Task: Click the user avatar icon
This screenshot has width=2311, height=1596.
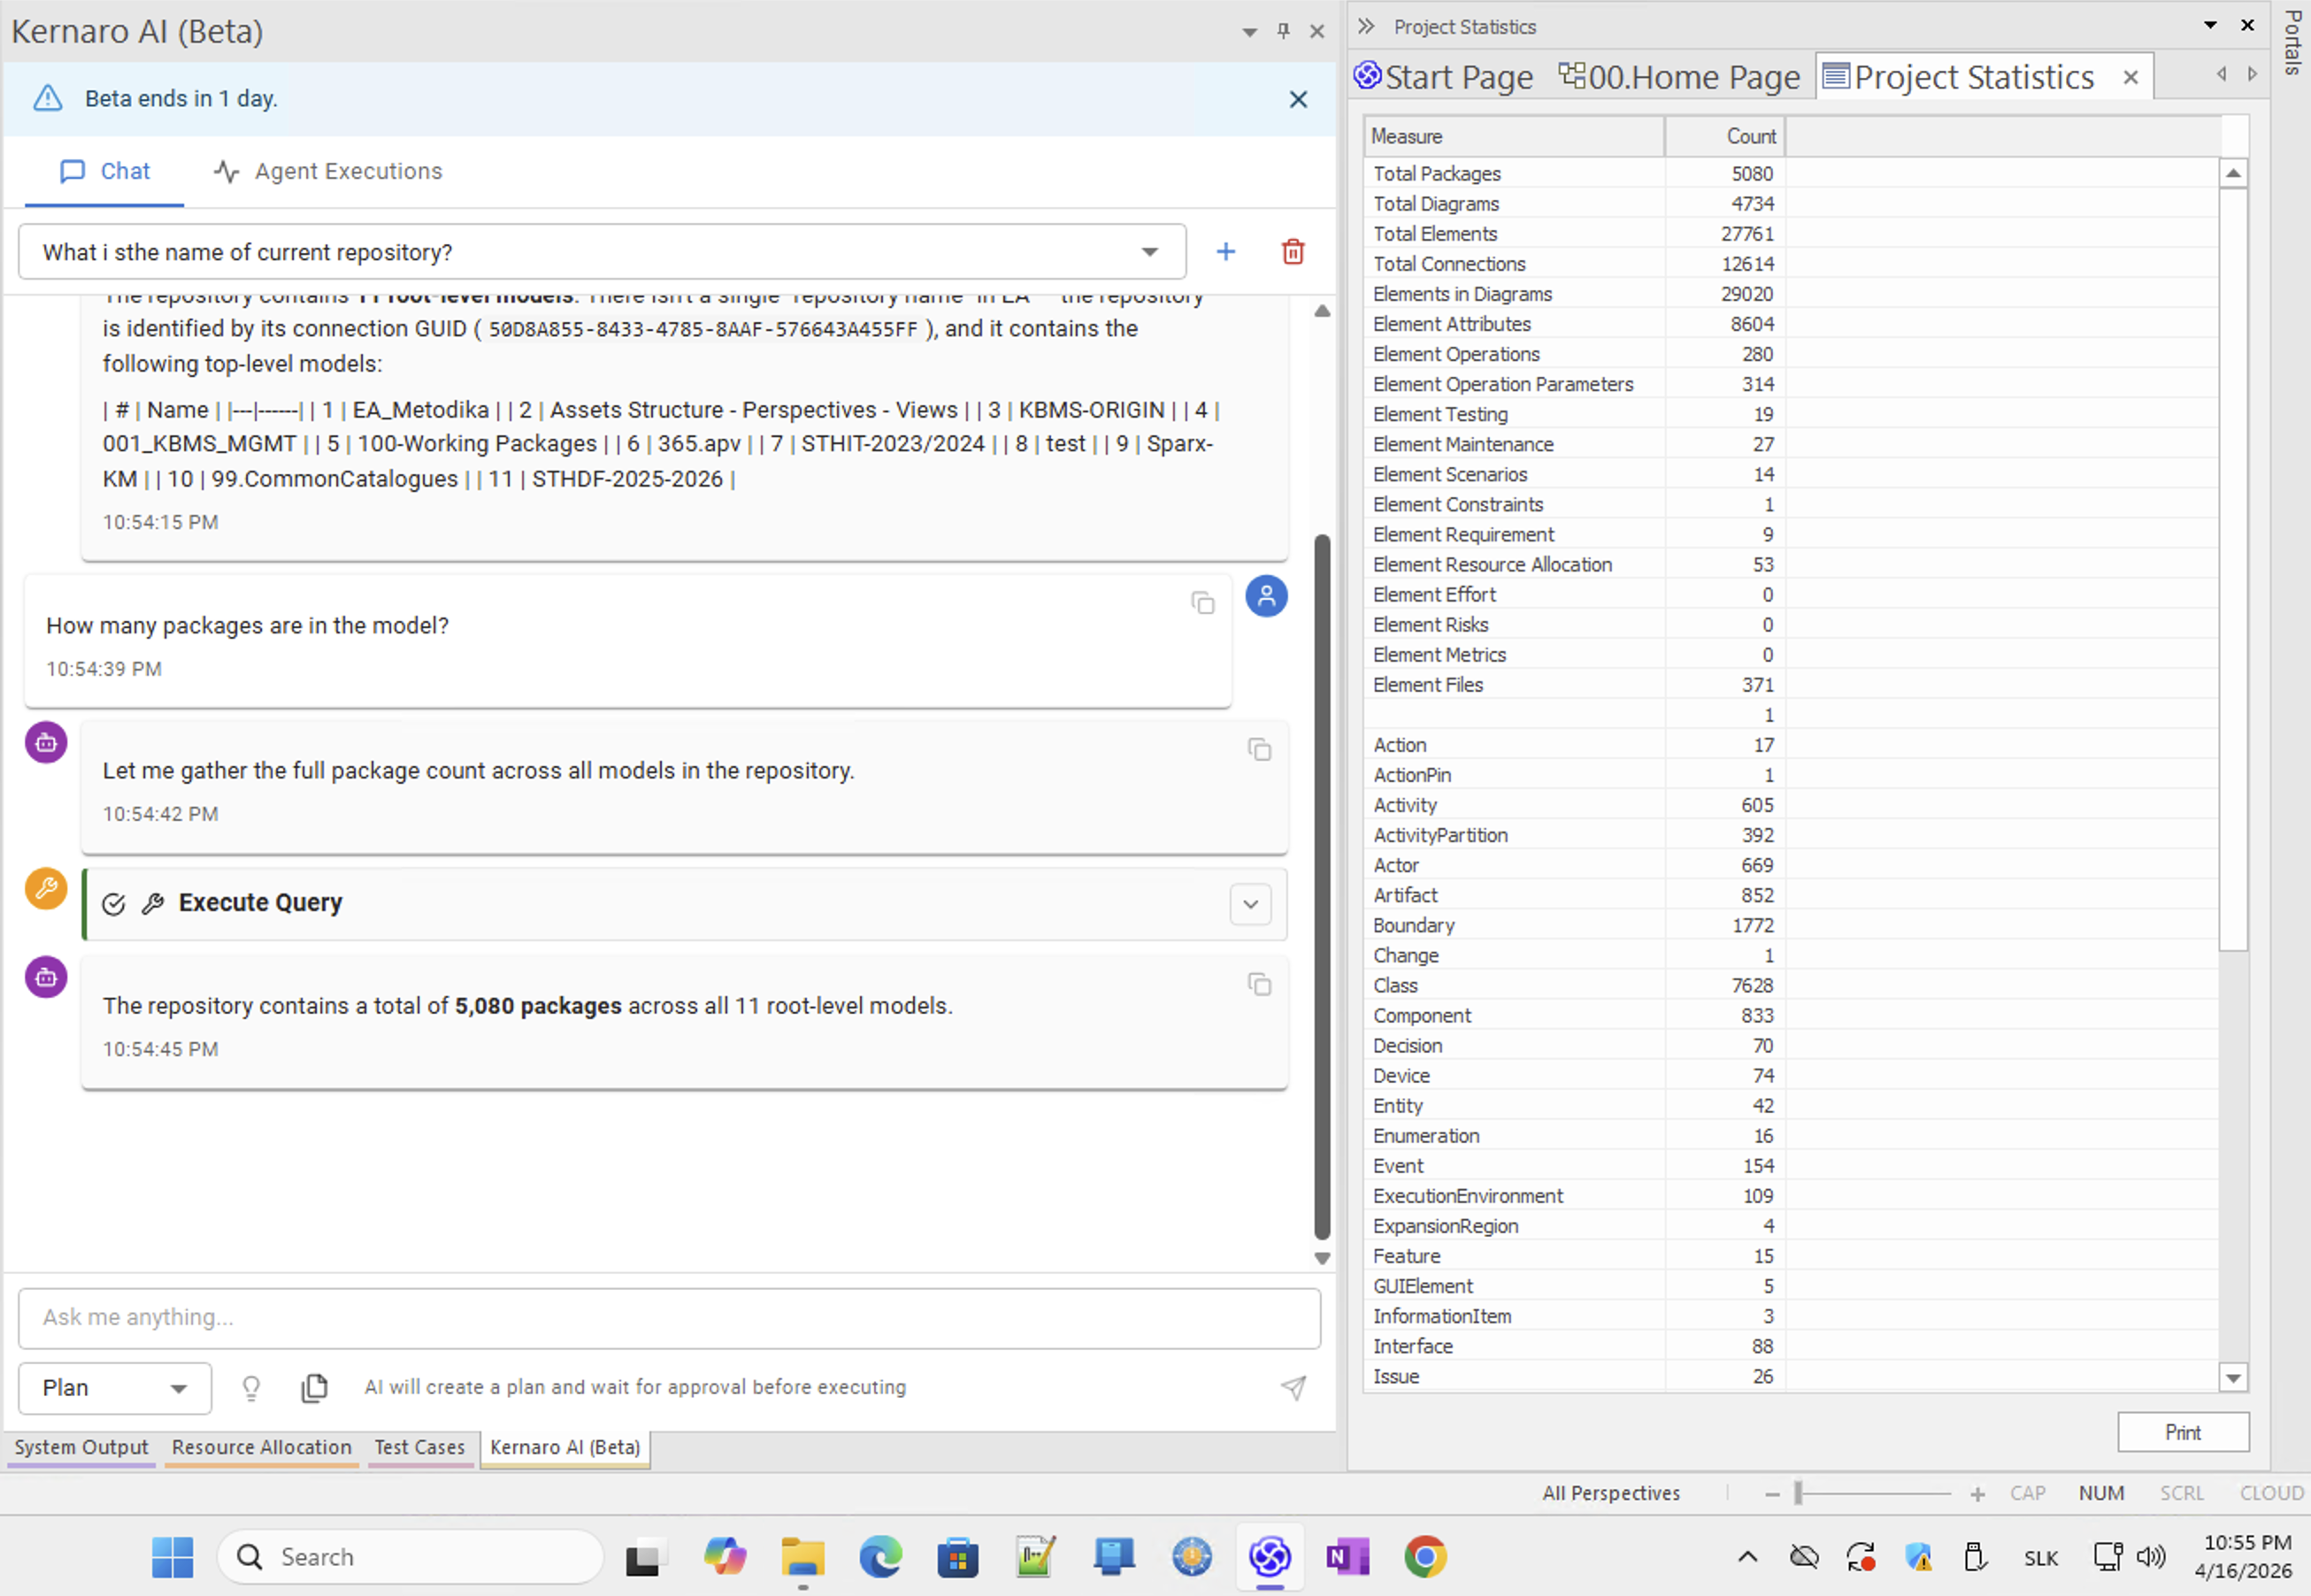Action: point(1266,596)
